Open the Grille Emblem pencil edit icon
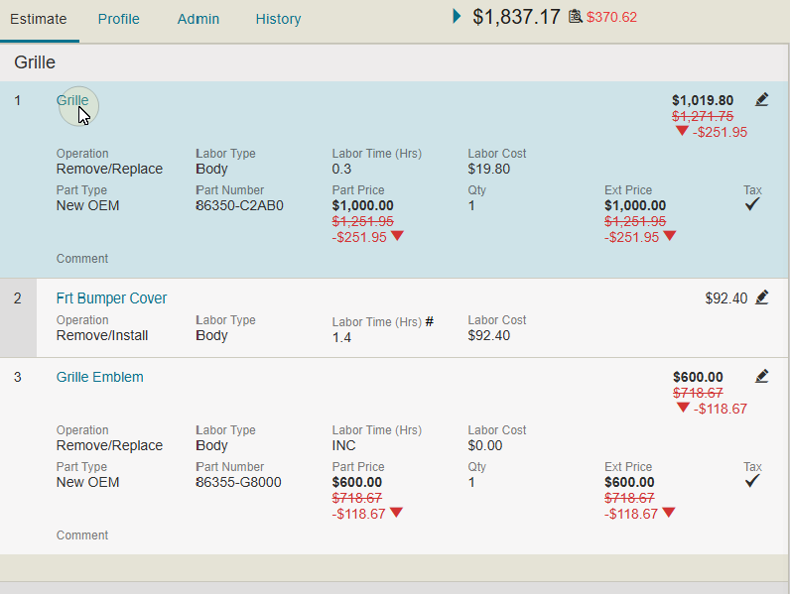The width and height of the screenshot is (790, 594). [x=761, y=376]
